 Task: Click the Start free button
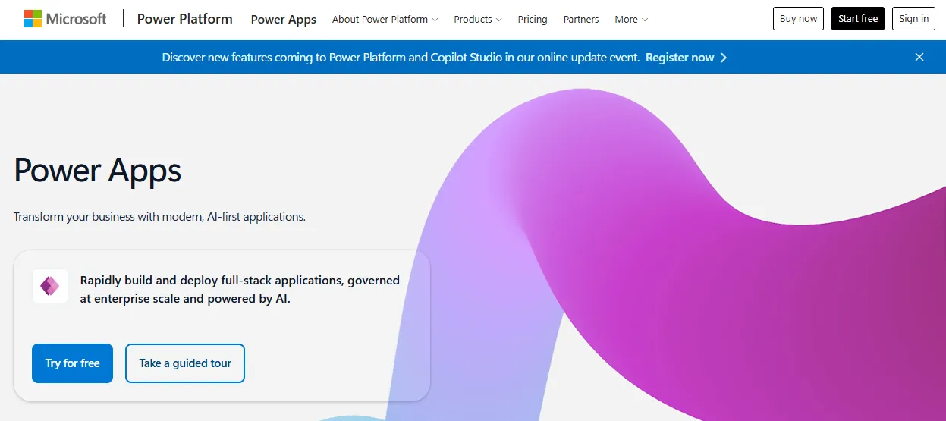coord(858,19)
